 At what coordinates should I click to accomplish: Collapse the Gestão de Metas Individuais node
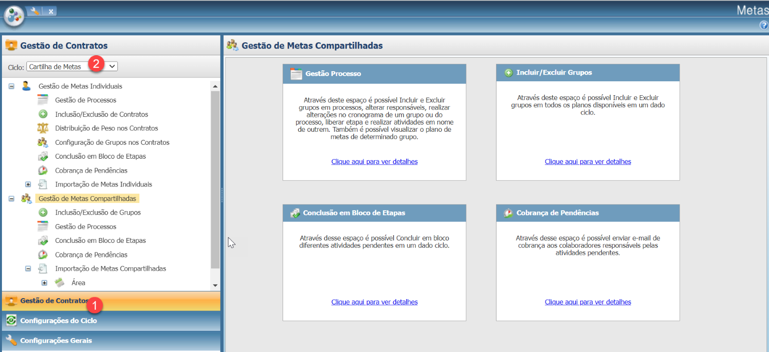point(12,86)
